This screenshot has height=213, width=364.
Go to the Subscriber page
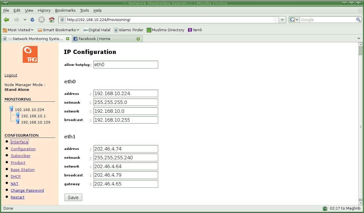pos(20,156)
